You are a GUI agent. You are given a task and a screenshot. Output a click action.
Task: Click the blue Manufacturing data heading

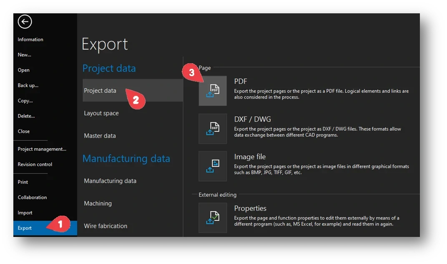(x=126, y=158)
